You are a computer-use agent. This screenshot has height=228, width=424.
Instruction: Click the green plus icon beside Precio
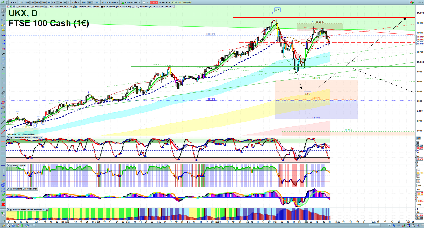point(11,7)
